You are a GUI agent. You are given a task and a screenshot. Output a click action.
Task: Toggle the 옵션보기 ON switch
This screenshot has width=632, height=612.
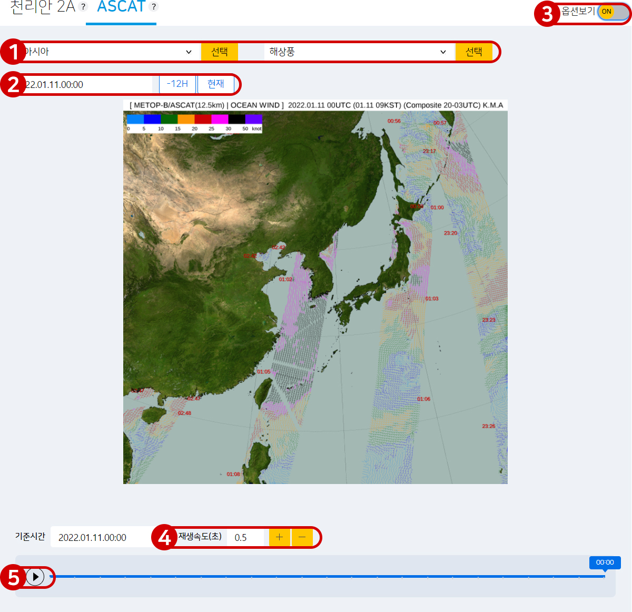613,12
